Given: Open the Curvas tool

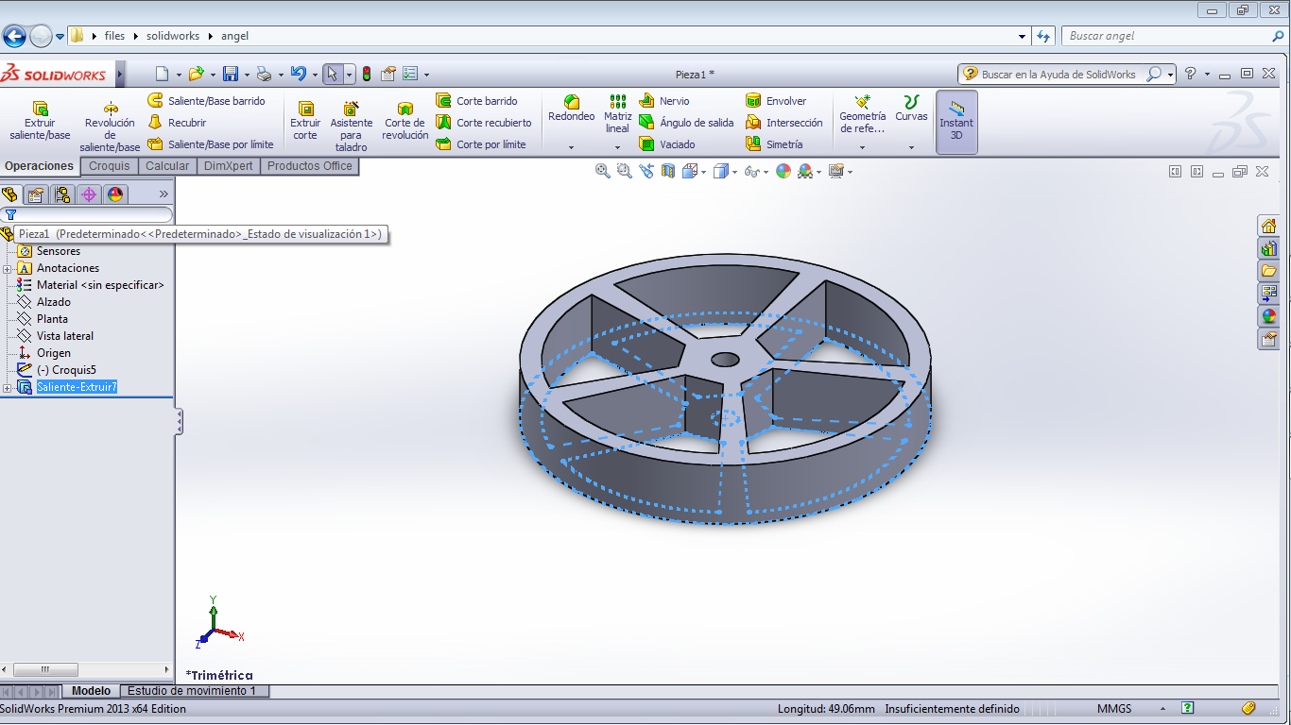Looking at the screenshot, I should point(911,109).
